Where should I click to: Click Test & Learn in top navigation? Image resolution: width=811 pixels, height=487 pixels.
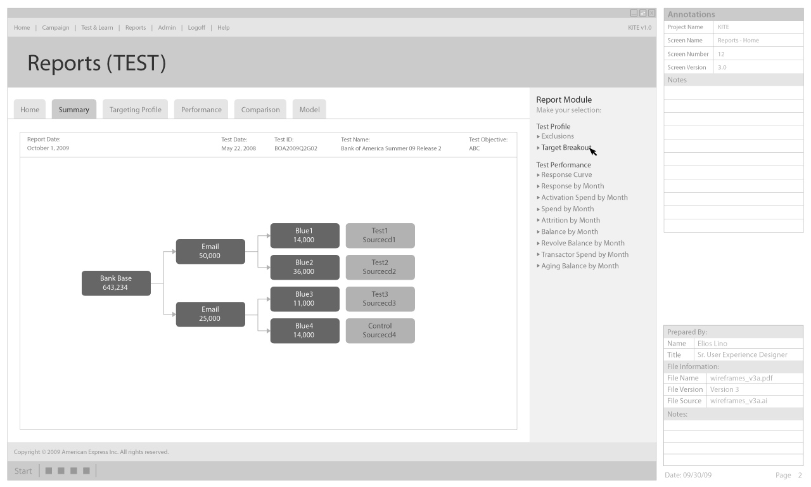click(97, 28)
